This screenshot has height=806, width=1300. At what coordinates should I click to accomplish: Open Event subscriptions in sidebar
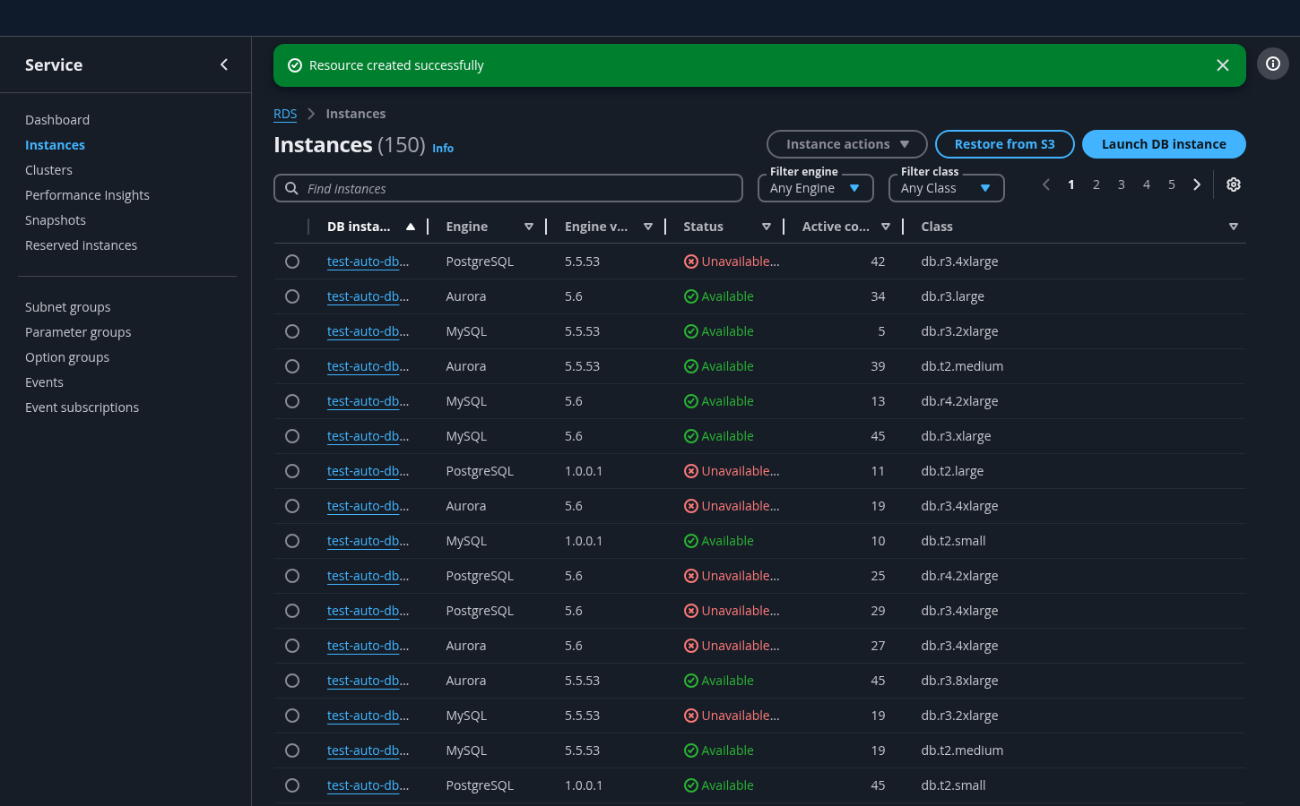coord(82,407)
